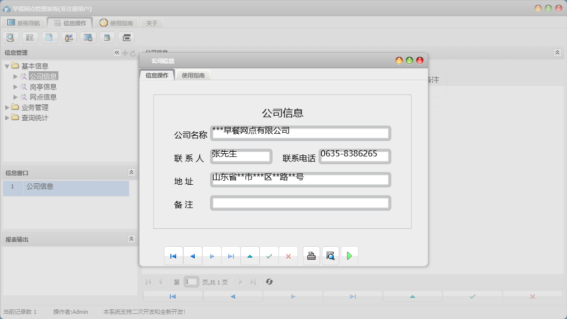This screenshot has height=319, width=567.
Task: Print the 公司信息 record
Action: [x=311, y=255]
